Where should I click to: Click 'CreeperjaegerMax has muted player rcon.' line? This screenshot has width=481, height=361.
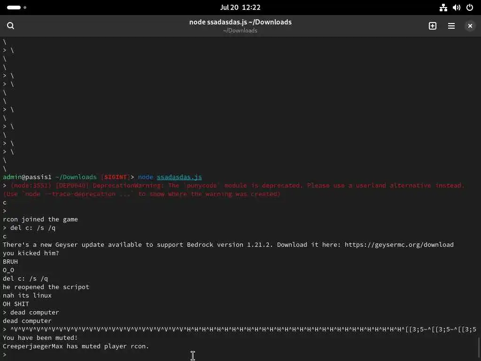point(76,346)
